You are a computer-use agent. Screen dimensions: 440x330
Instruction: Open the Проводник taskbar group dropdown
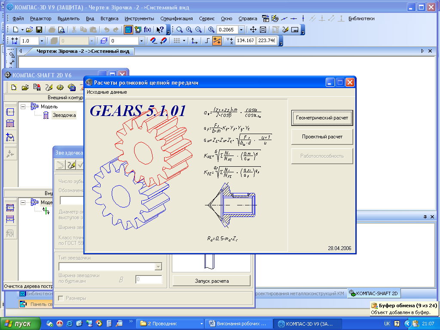pos(202,324)
